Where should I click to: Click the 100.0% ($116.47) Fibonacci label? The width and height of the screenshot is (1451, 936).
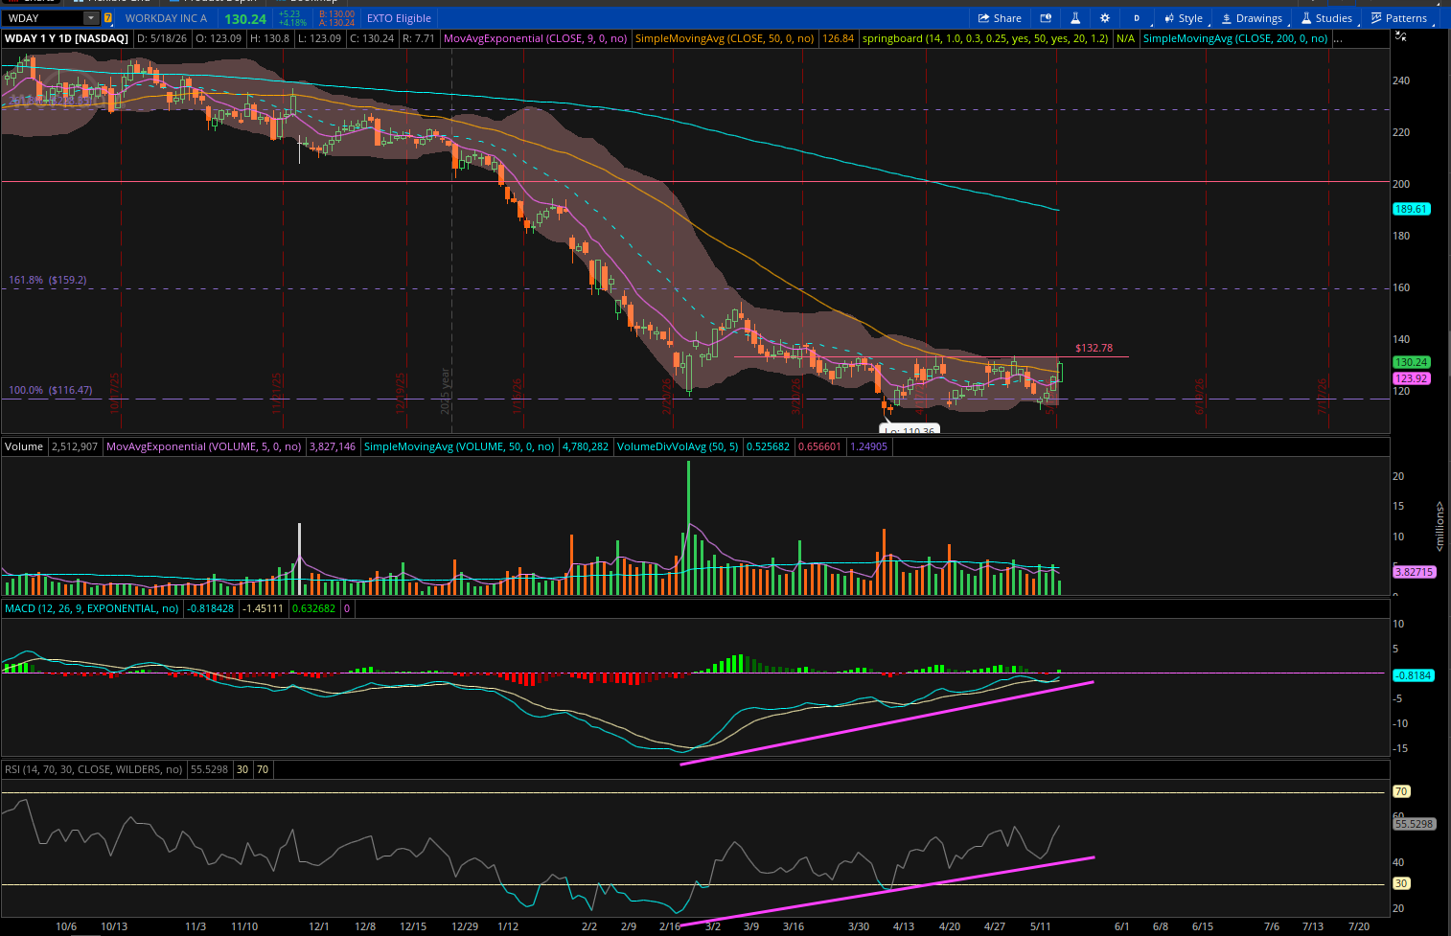point(51,390)
